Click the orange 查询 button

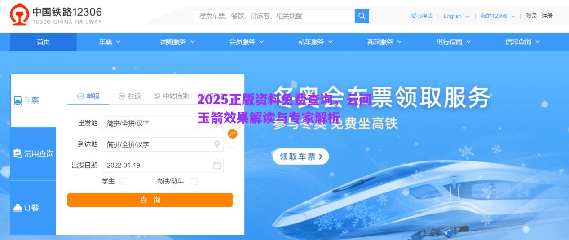click(150, 200)
